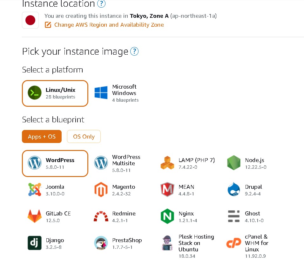This screenshot has width=304, height=265.
Task: Switch to the Apps + OS tab
Action: (42, 137)
